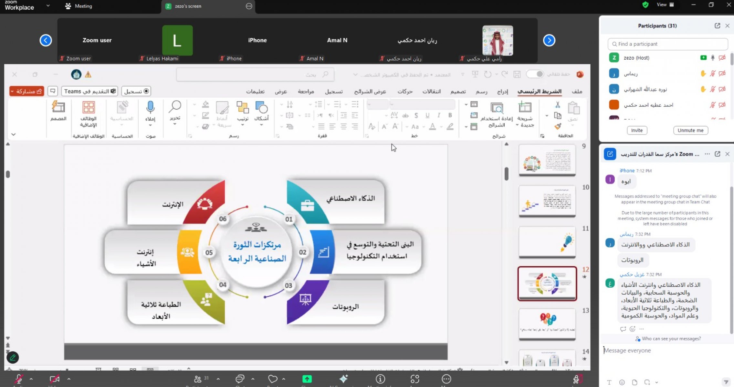This screenshot has width=734, height=387.
Task: Click the green Share screen icon
Action: point(307,379)
